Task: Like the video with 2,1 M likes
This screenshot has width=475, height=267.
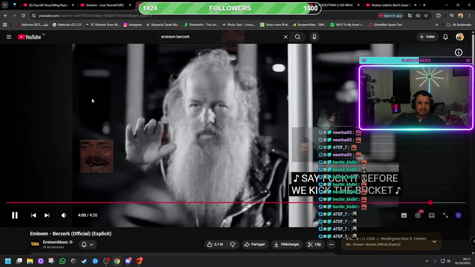Action: point(215,244)
